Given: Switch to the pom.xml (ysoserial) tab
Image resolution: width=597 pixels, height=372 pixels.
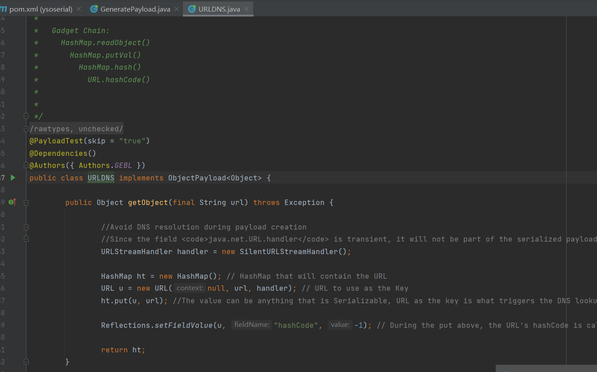Looking at the screenshot, I should pos(41,9).
